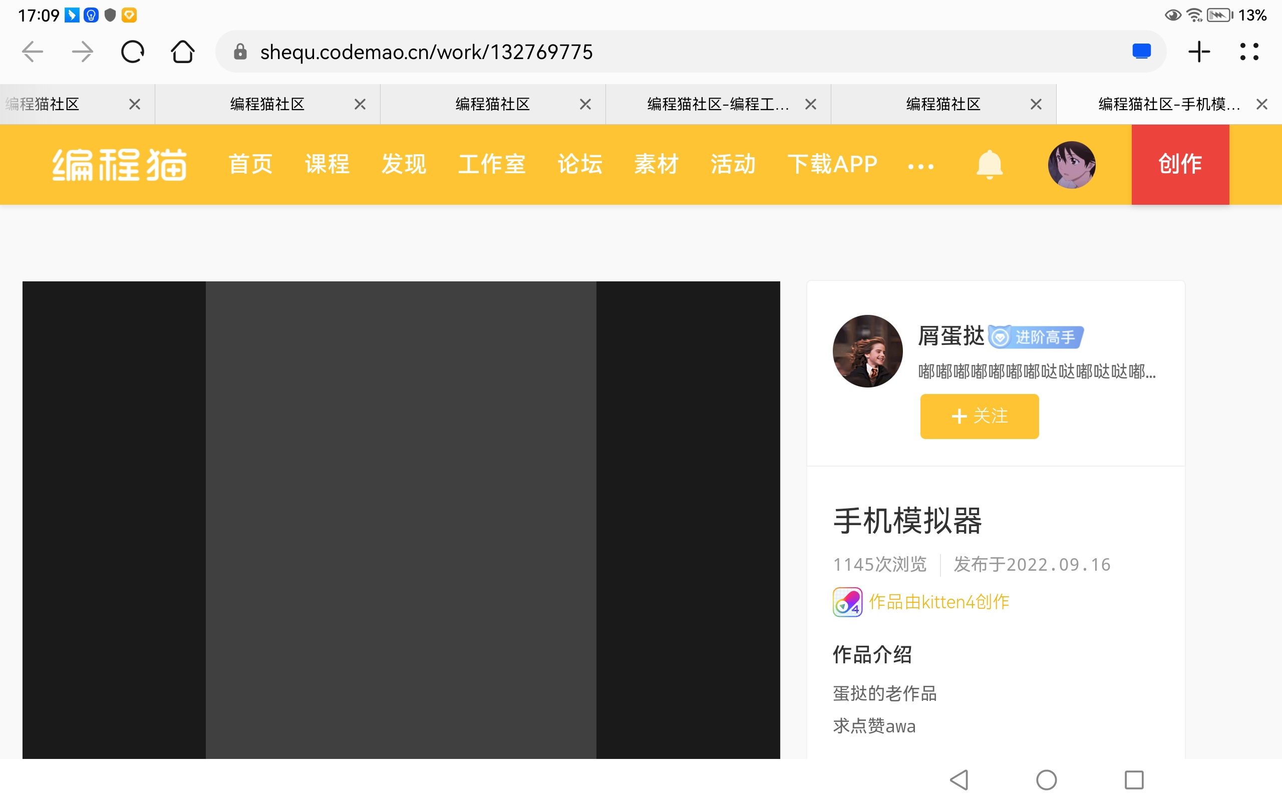Screen dimensions: 1282x801
Task: Close the 编程猫社区-编程工... tab
Action: 811,104
